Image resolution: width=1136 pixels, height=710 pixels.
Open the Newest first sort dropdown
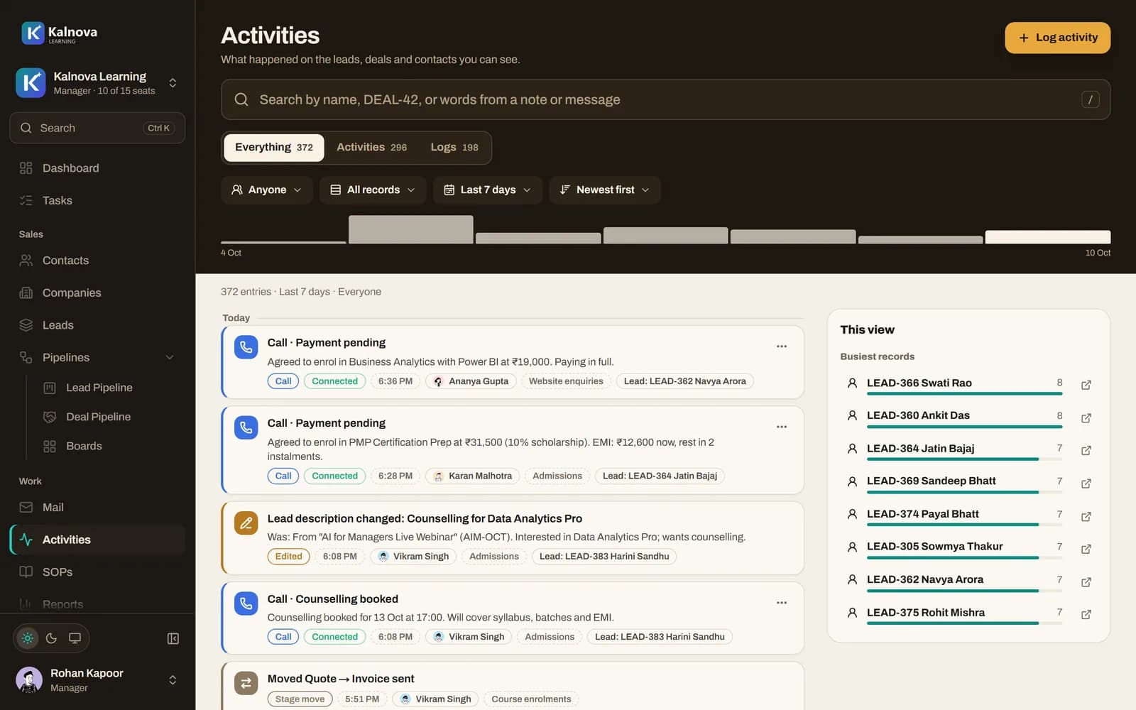pyautogui.click(x=605, y=190)
